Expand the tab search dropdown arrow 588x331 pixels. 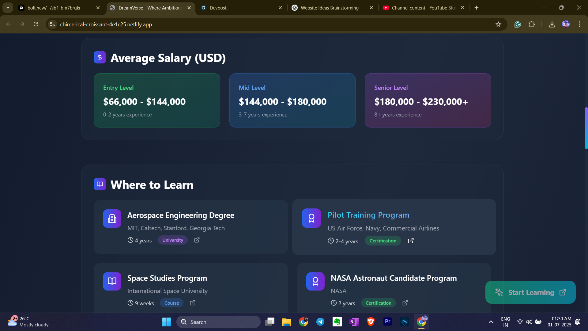pos(8,8)
